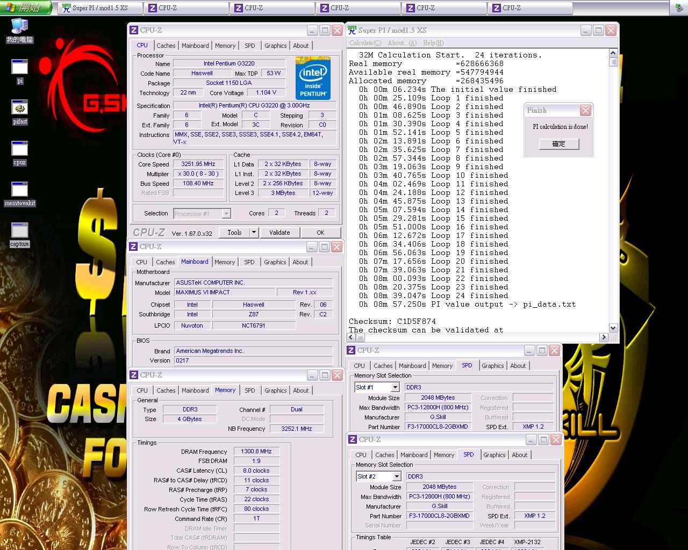
Task: Click the Command Rate 1T value
Action: [x=256, y=518]
